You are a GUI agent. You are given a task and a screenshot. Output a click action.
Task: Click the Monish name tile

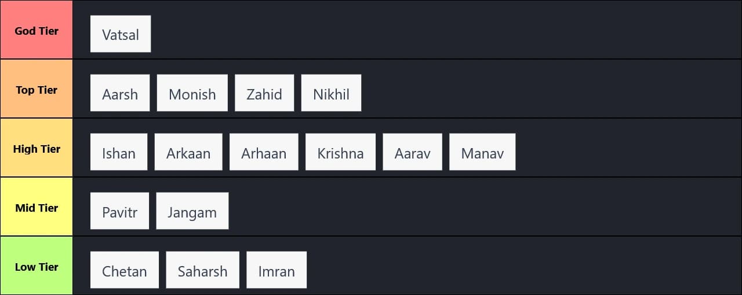coord(192,93)
